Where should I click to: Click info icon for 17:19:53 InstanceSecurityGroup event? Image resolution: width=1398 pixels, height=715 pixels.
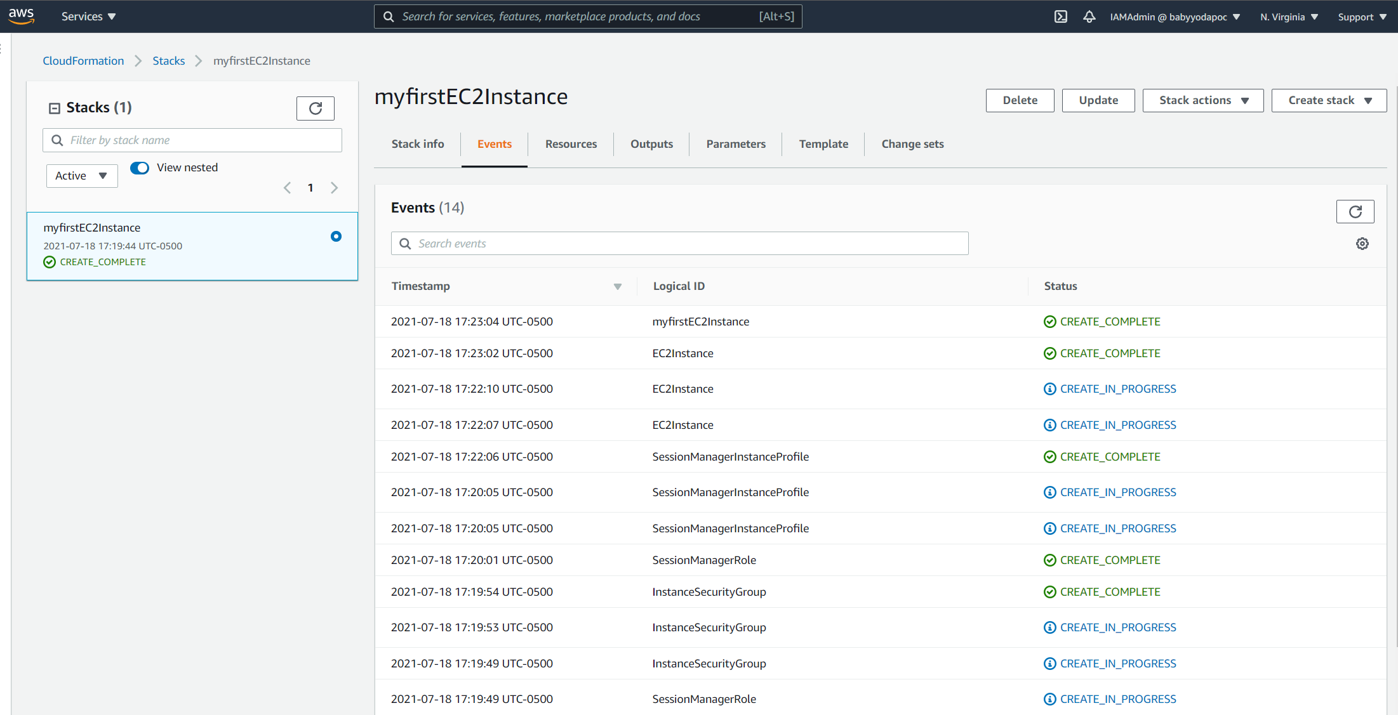[x=1050, y=627]
